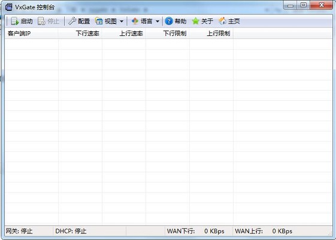Sort by 客户端IP column header
This screenshot has height=240, width=336.
click(31, 33)
